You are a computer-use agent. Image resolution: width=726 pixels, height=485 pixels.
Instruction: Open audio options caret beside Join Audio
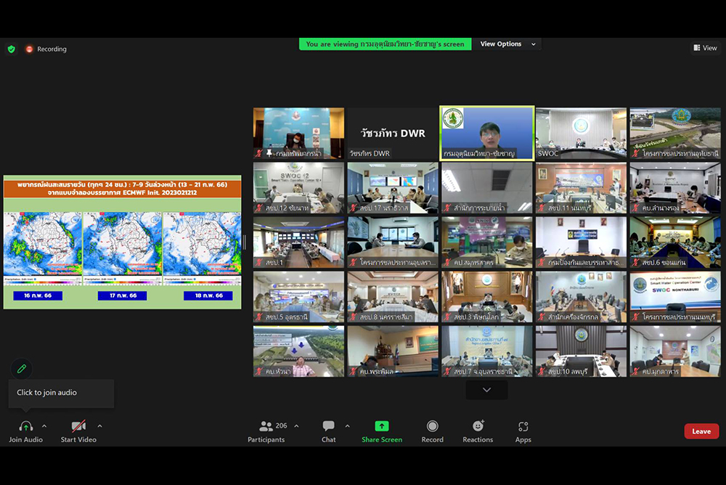tap(44, 426)
